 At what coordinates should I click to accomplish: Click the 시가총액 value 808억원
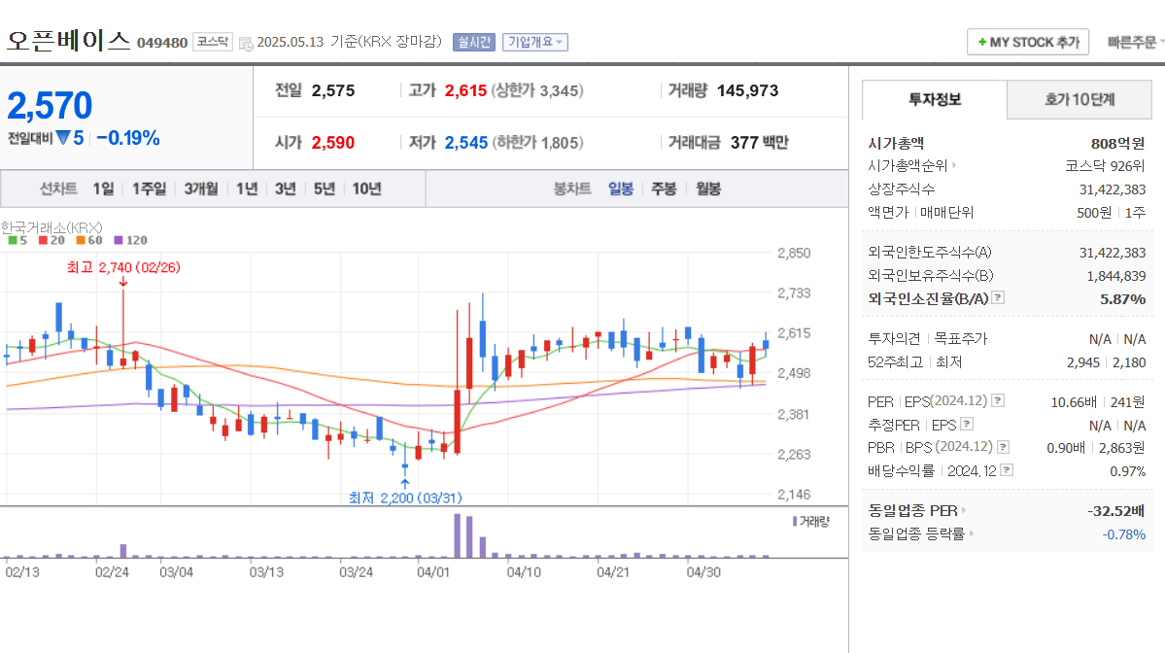(x=1117, y=144)
